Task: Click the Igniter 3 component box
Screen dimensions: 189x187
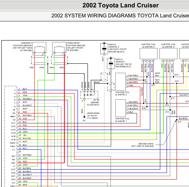Action: [148, 54]
